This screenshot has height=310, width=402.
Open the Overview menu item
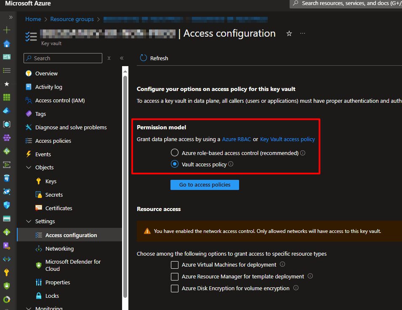click(x=46, y=73)
